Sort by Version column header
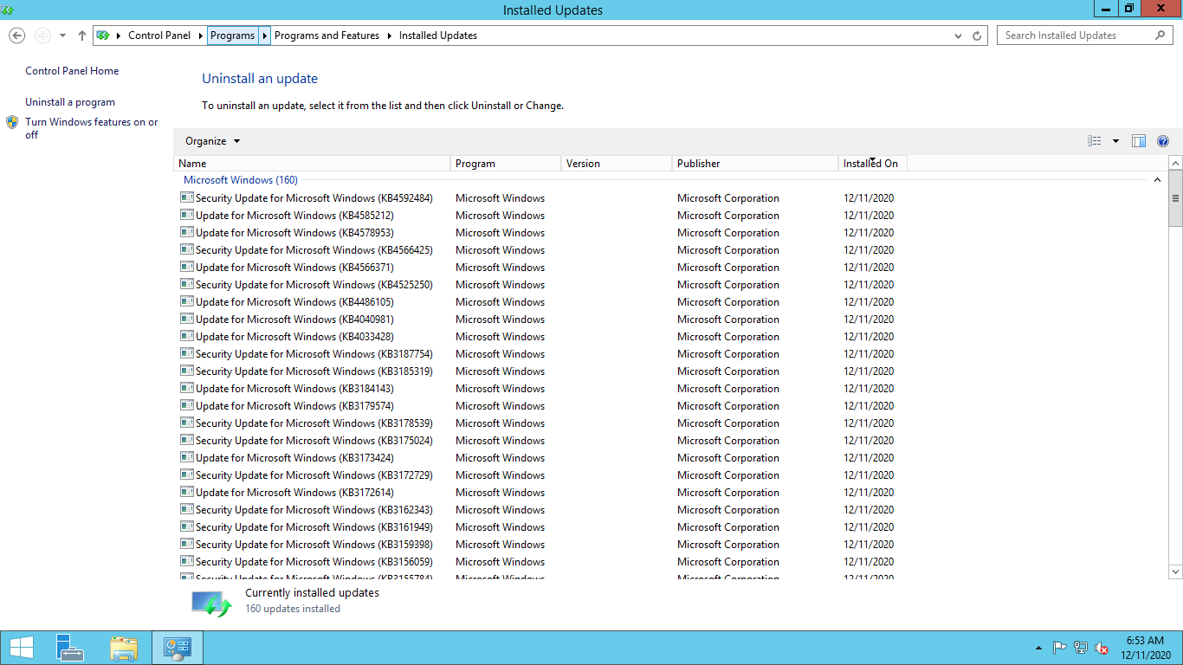Screen dimensions: 1183x665 pyautogui.click(x=617, y=164)
